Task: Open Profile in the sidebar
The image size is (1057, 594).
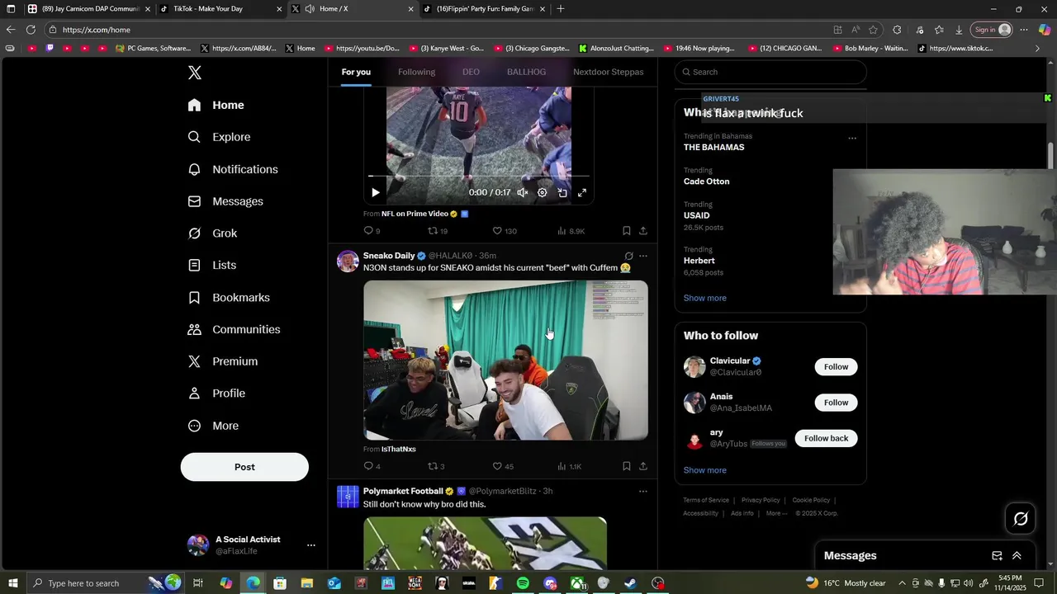Action: click(x=216, y=394)
